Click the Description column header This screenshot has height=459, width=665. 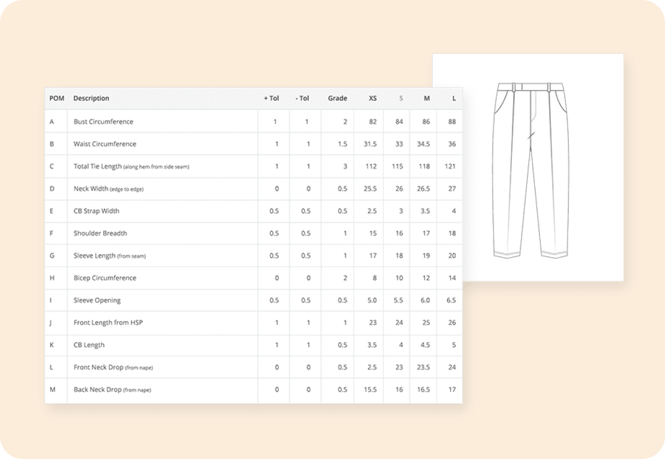[91, 98]
